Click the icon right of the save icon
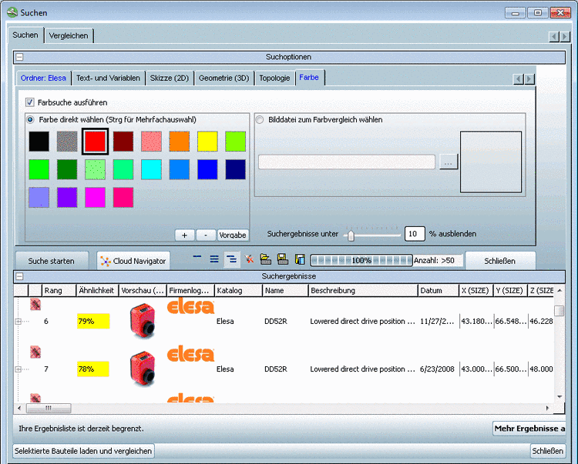The height and width of the screenshot is (464, 578). click(300, 260)
